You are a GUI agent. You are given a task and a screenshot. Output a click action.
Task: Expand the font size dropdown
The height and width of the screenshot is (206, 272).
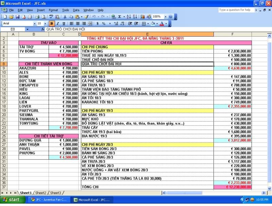point(46,23)
